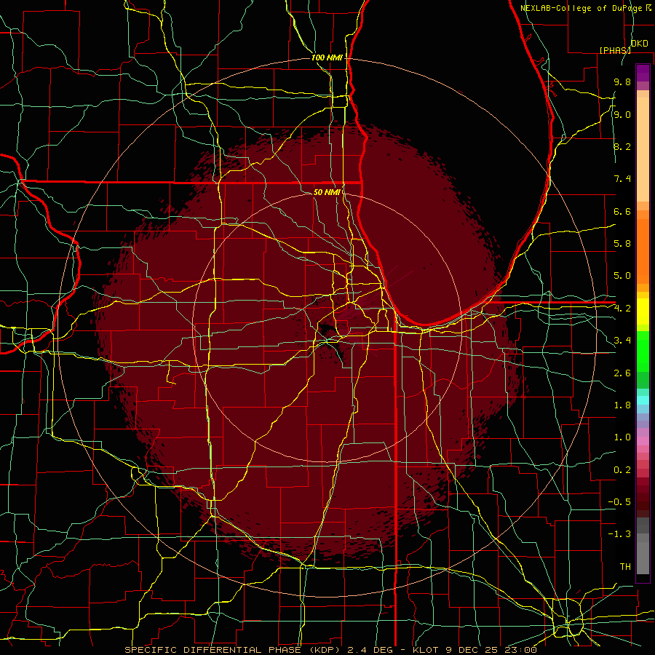Click the -1.3 scale value
Image resolution: width=655 pixels, height=655 pixels.
[x=619, y=534]
